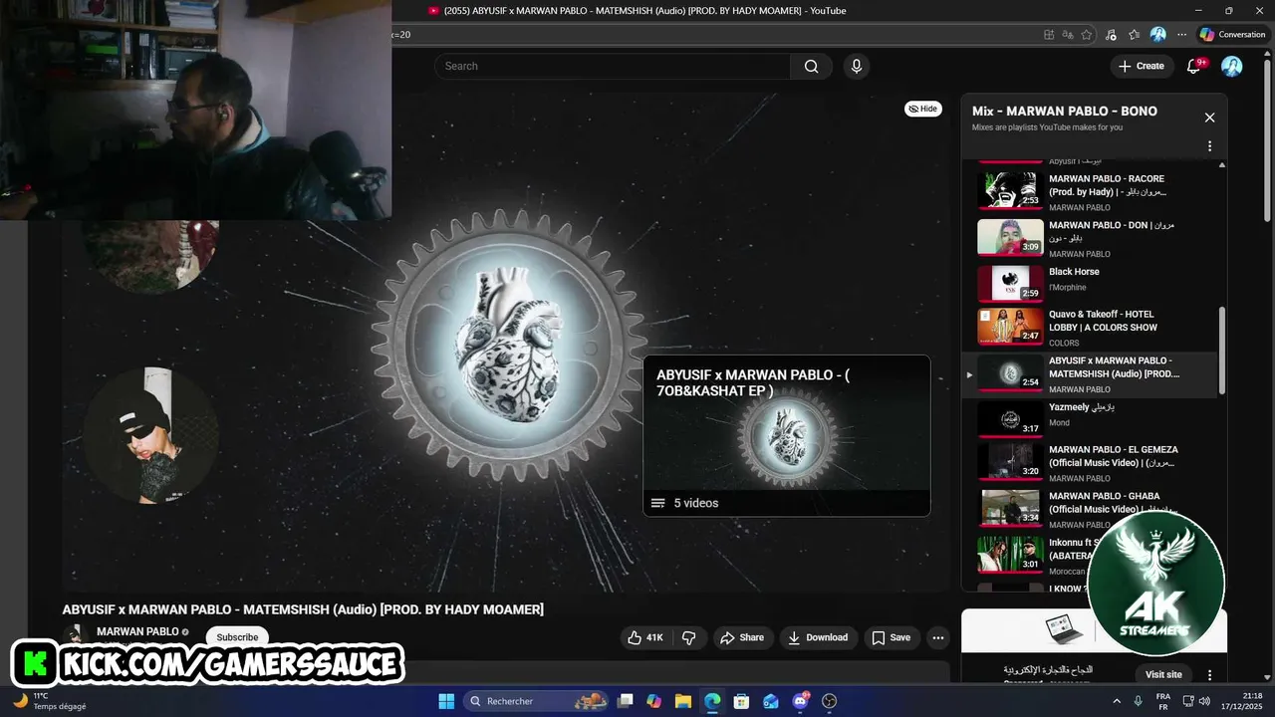The image size is (1275, 717).
Task: Click the l'Morphine channel name
Action: (x=1068, y=288)
